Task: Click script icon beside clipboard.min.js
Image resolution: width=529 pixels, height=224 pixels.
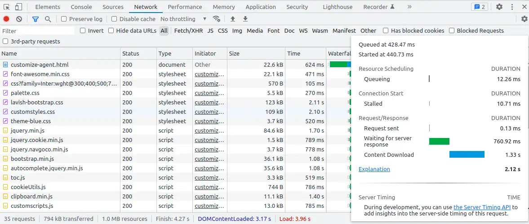Action: 5,196
